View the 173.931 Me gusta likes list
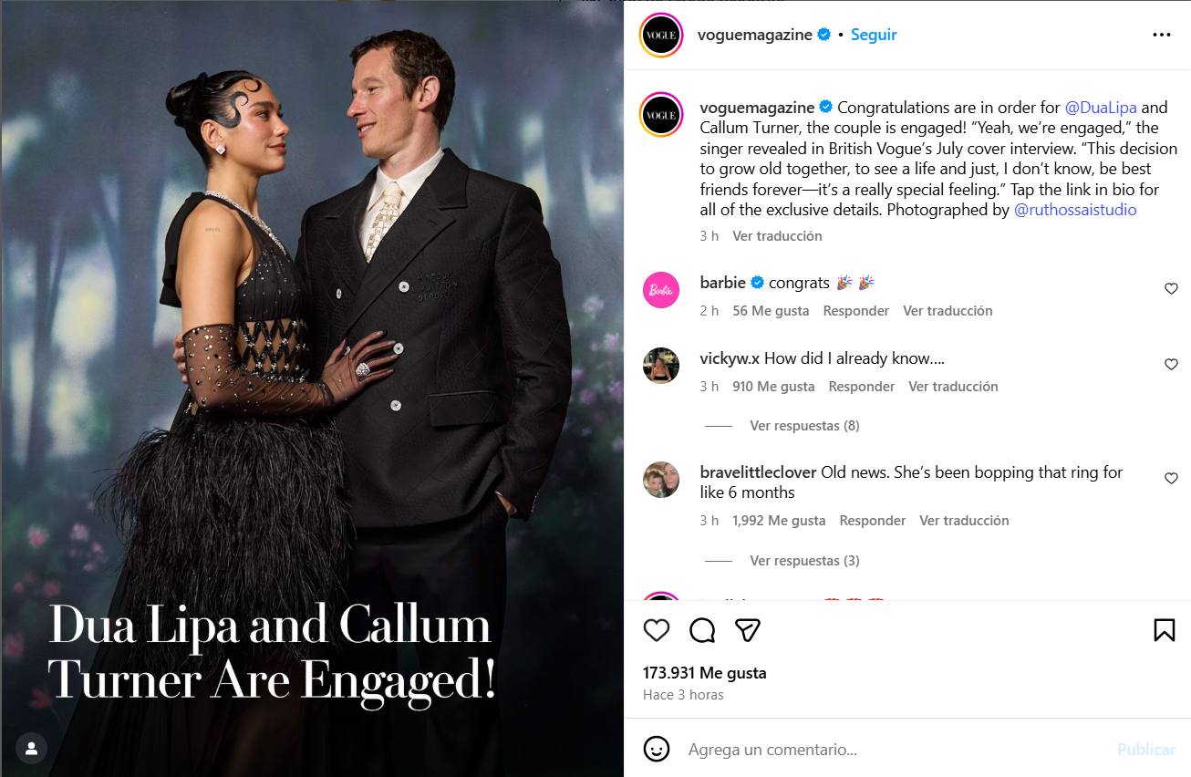1191x777 pixels. pyautogui.click(x=704, y=673)
